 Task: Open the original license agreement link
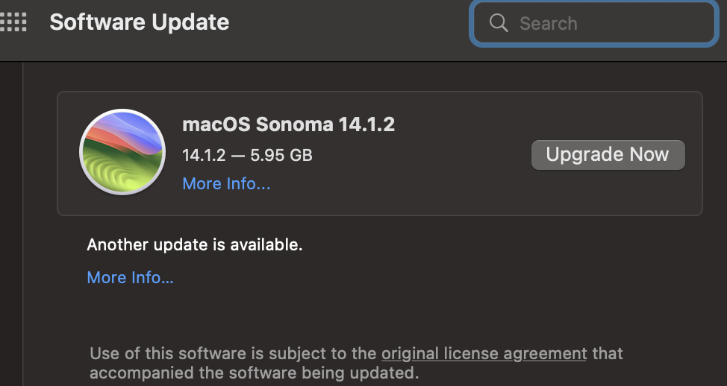pyautogui.click(x=484, y=353)
